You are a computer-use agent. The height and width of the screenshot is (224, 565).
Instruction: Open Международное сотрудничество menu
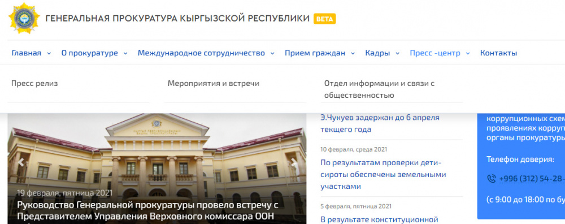[202, 53]
